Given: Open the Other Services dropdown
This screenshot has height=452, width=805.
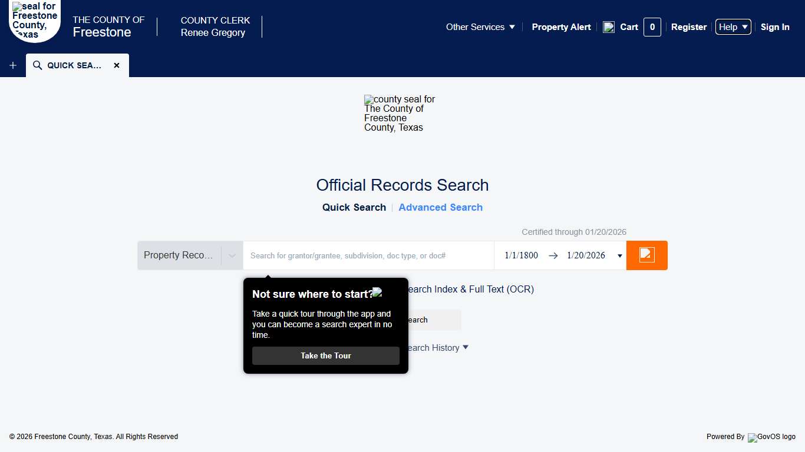Looking at the screenshot, I should 480,27.
